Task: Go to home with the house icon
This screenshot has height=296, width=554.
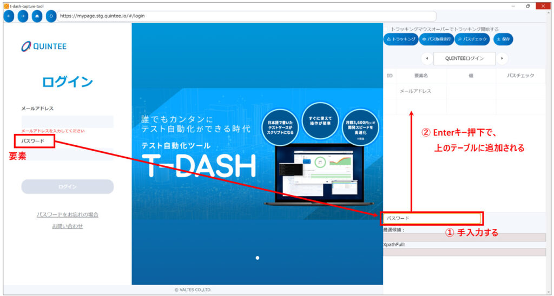Action: [x=37, y=16]
